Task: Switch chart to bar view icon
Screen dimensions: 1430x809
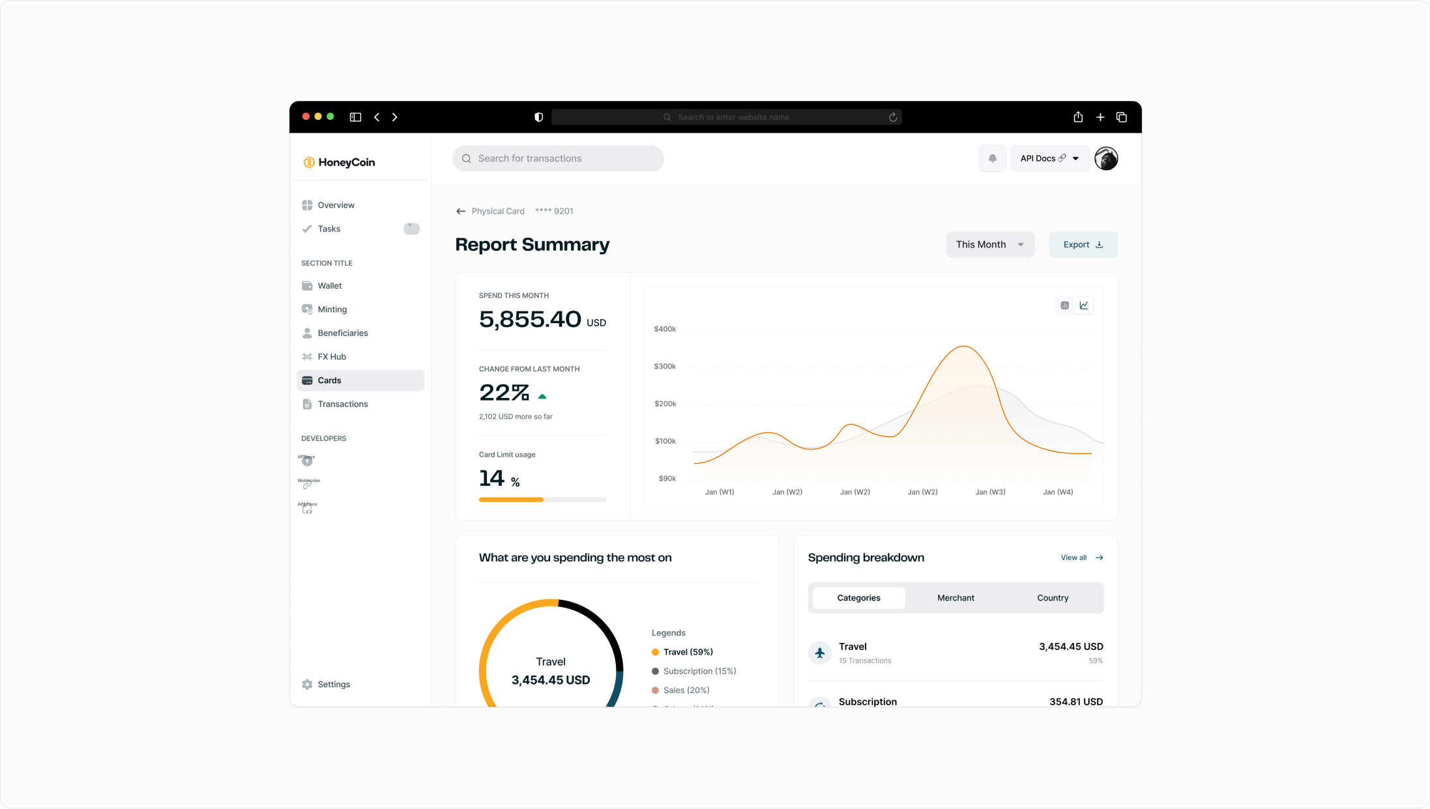Action: pyautogui.click(x=1064, y=305)
